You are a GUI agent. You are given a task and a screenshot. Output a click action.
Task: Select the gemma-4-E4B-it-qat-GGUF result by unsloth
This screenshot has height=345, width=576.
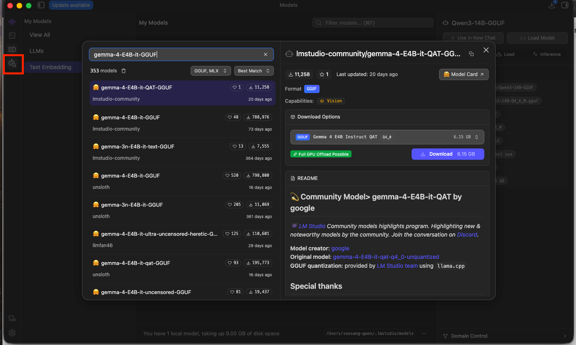coord(182,269)
